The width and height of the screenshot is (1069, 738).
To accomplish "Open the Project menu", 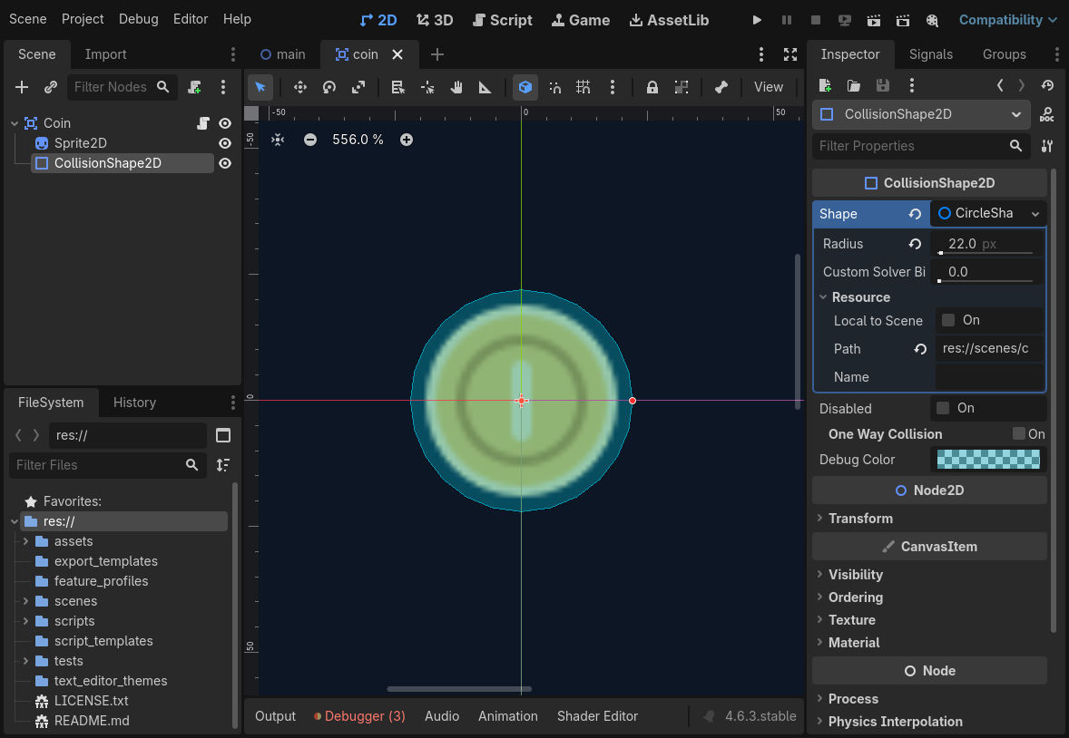I will [x=83, y=19].
